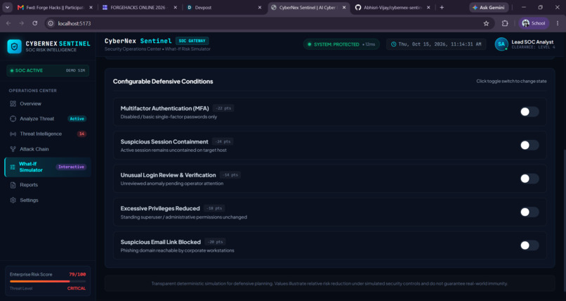The height and width of the screenshot is (301, 566).
Task: Switch to the Fwd: Forge Hacks Gmail tab
Action: 54,7
